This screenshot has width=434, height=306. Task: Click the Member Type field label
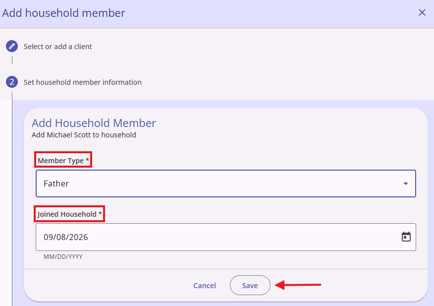[63, 161]
